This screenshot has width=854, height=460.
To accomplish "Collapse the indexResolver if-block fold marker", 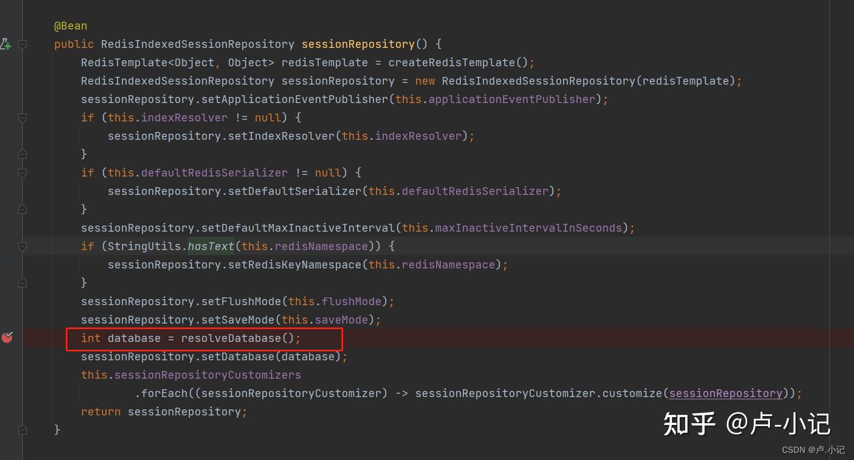I will pyautogui.click(x=23, y=118).
